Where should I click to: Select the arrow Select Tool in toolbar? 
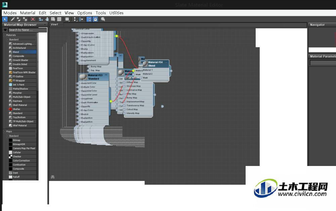tap(5, 19)
